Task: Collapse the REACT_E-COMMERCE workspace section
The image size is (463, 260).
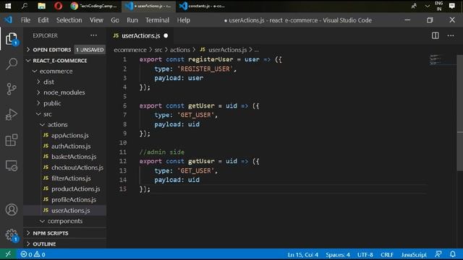Action: click(59, 61)
